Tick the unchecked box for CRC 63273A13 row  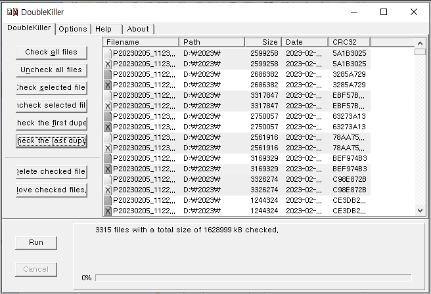pyautogui.click(x=108, y=116)
